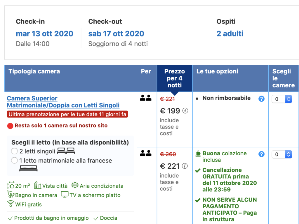Open room quantity dropdown for € 221 offer
The height and width of the screenshot is (224, 299).
pos(282,154)
